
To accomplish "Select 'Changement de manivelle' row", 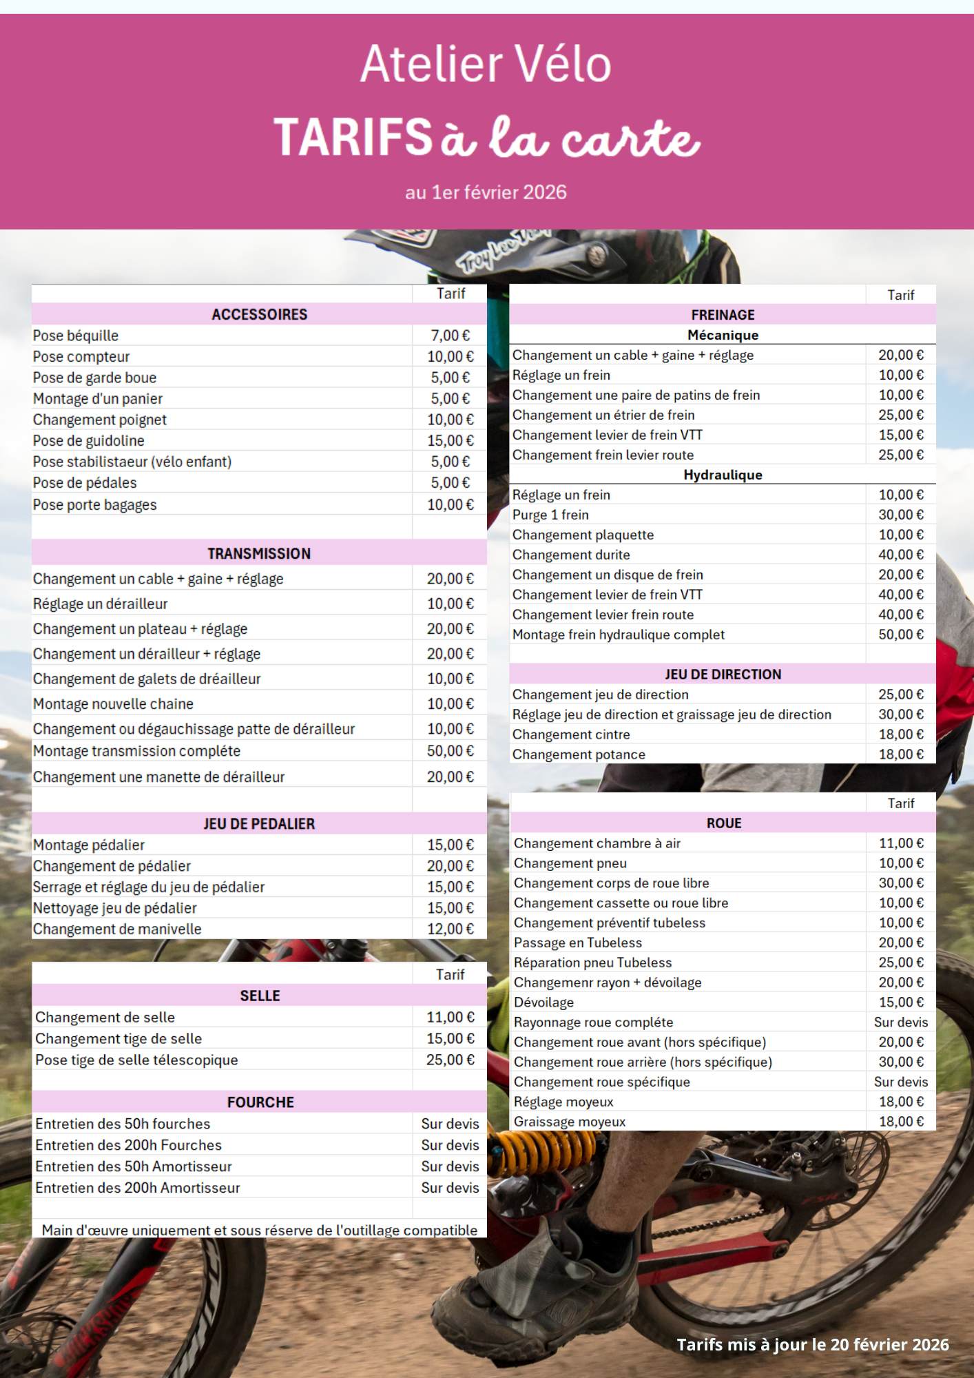I will pyautogui.click(x=117, y=929).
